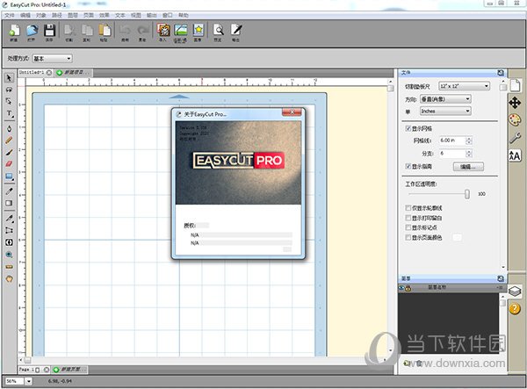Select the Hand pan tool
This screenshot has height=389, width=527.
pyautogui.click(x=9, y=279)
